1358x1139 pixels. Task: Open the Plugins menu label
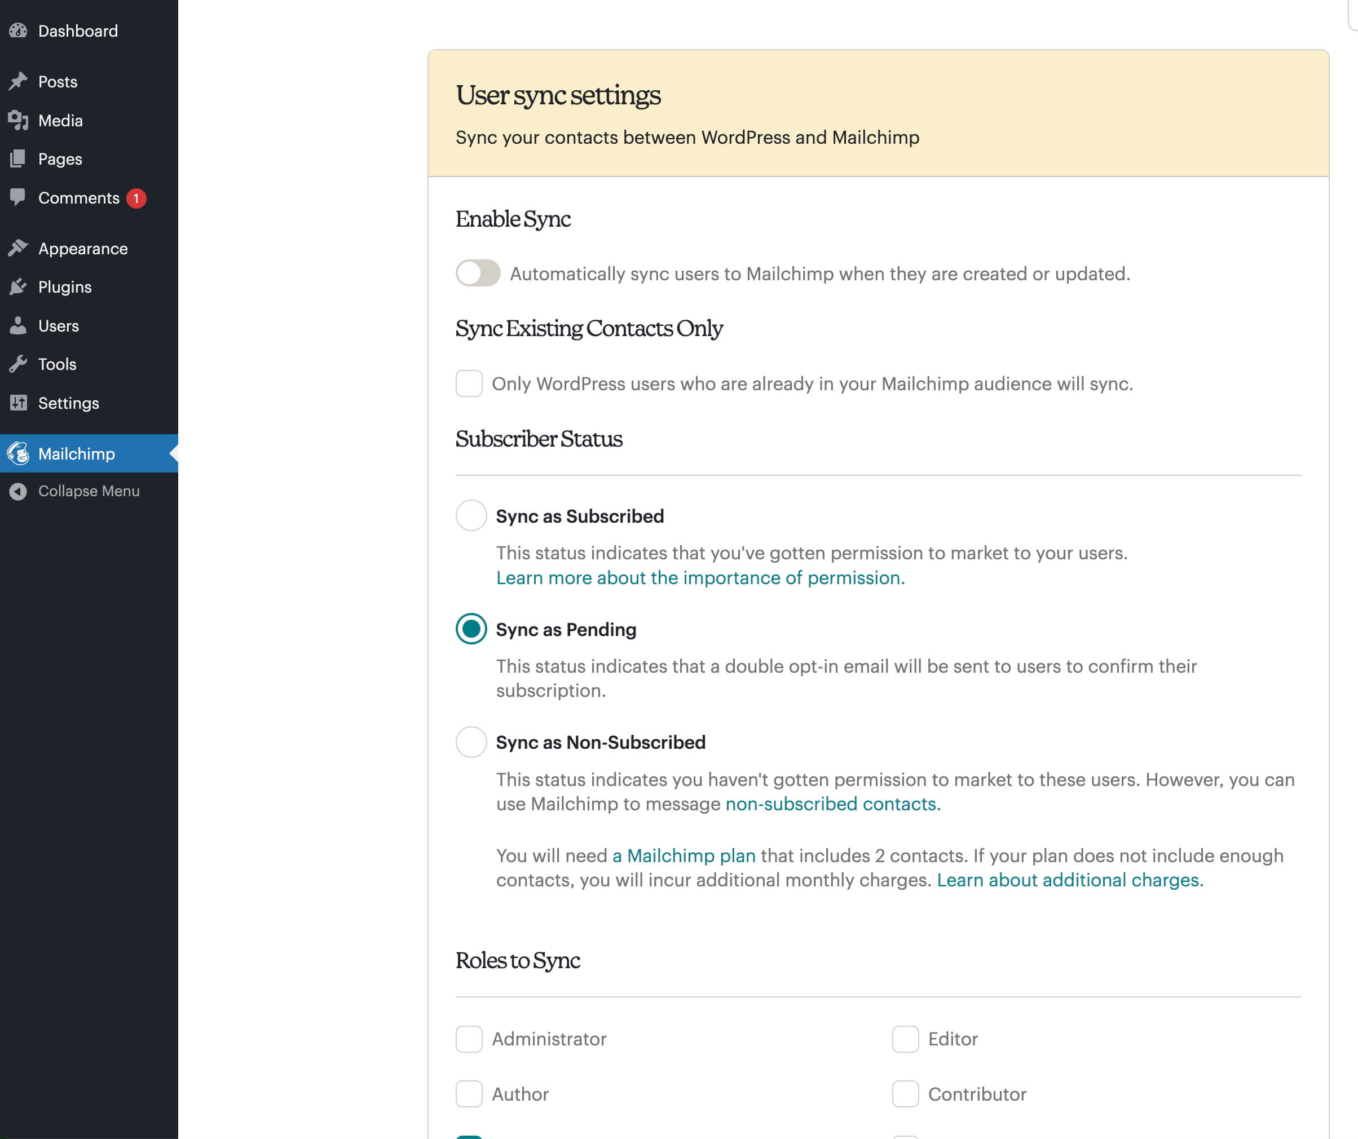(65, 287)
